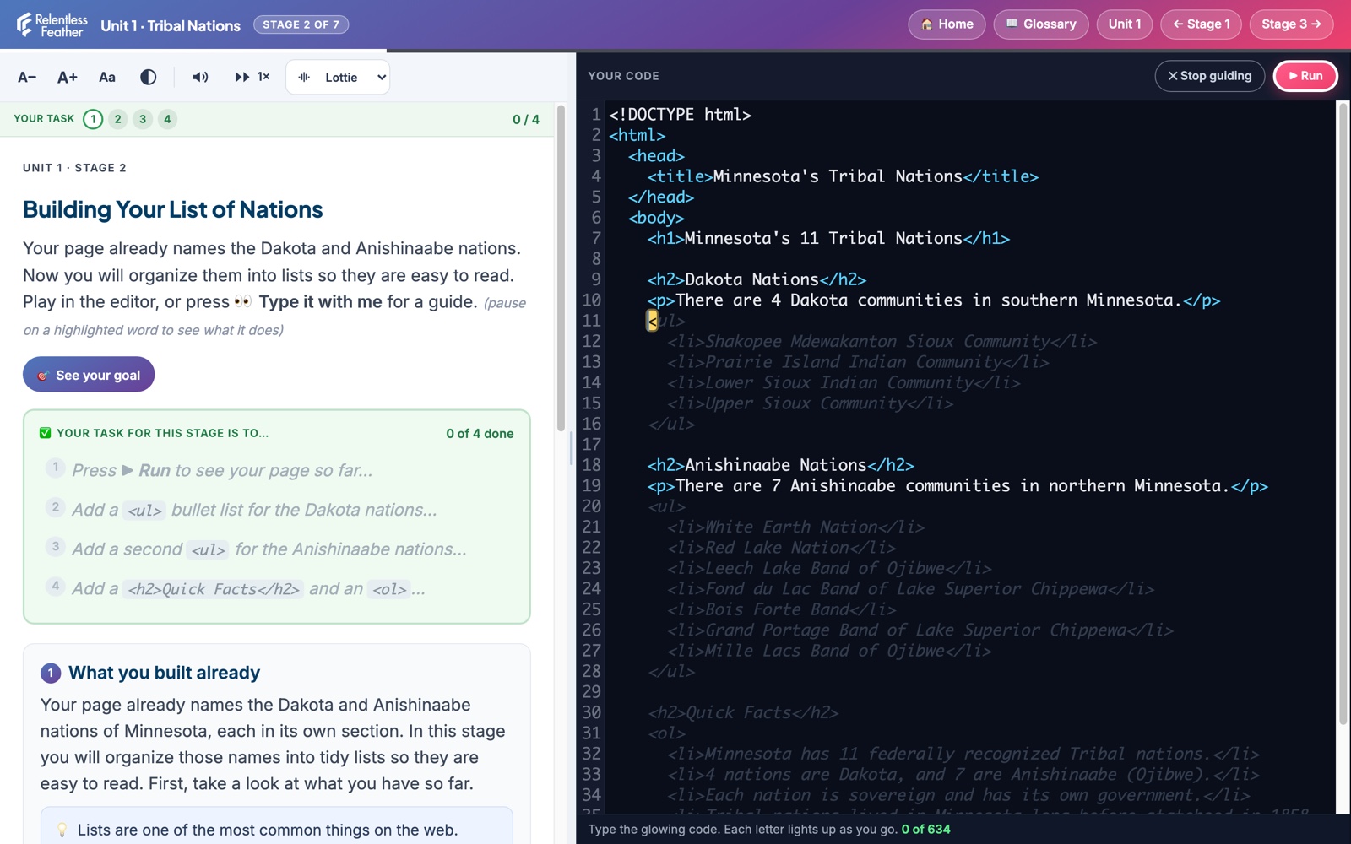1351x844 pixels.
Task: Change font style with Aa button
Action: [107, 77]
